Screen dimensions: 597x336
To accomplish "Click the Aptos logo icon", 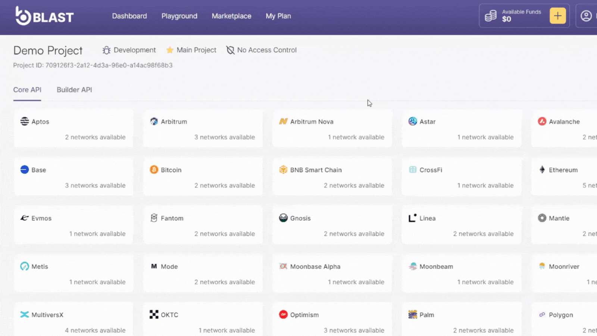I will click(x=25, y=121).
